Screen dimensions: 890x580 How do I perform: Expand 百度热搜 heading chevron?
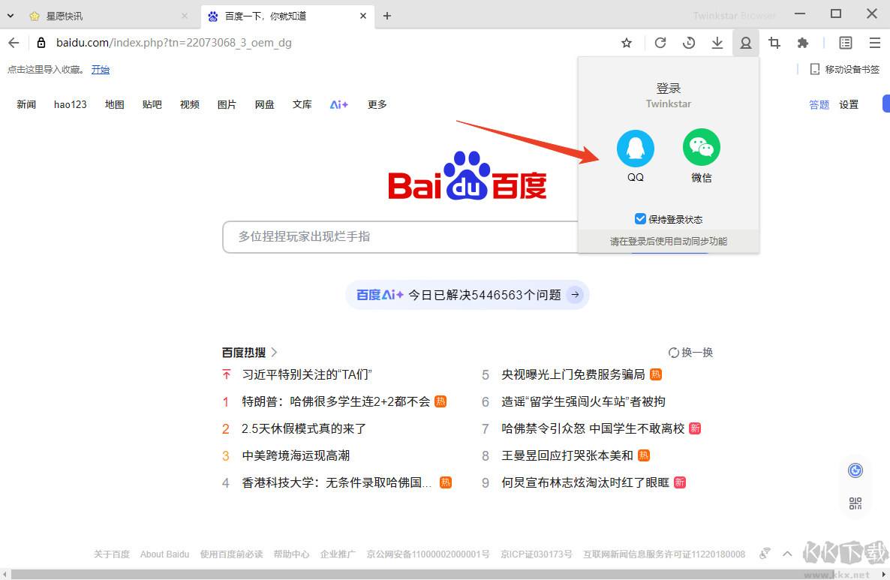[x=274, y=353]
